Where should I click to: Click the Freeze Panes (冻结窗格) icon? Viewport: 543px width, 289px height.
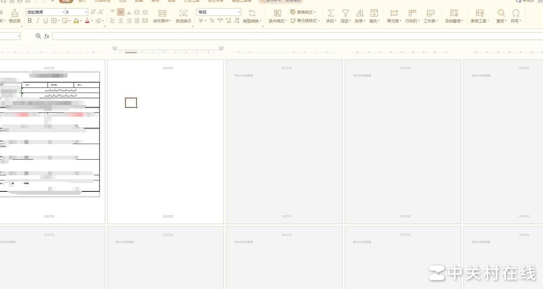point(454,13)
